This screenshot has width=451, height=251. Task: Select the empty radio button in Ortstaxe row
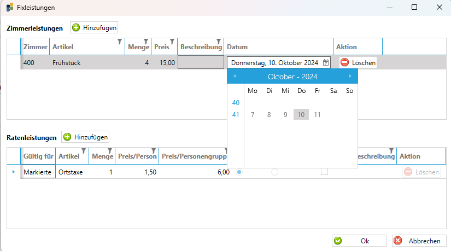point(274,172)
